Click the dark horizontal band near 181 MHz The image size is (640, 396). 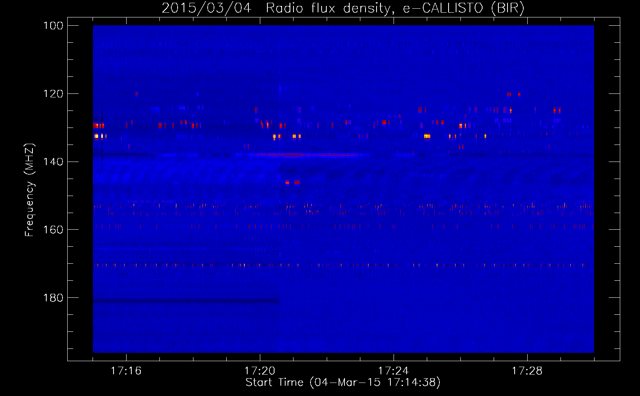point(186,301)
